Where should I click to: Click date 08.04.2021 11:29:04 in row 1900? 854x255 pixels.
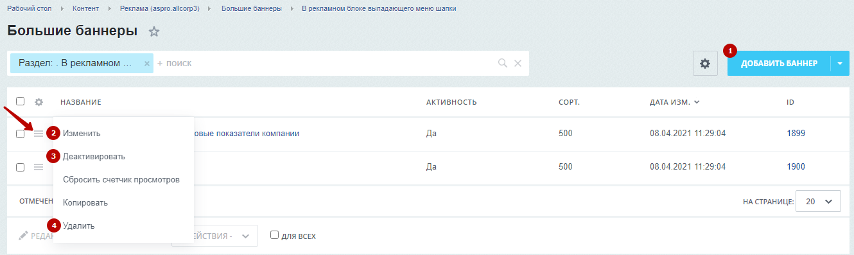pyautogui.click(x=688, y=167)
